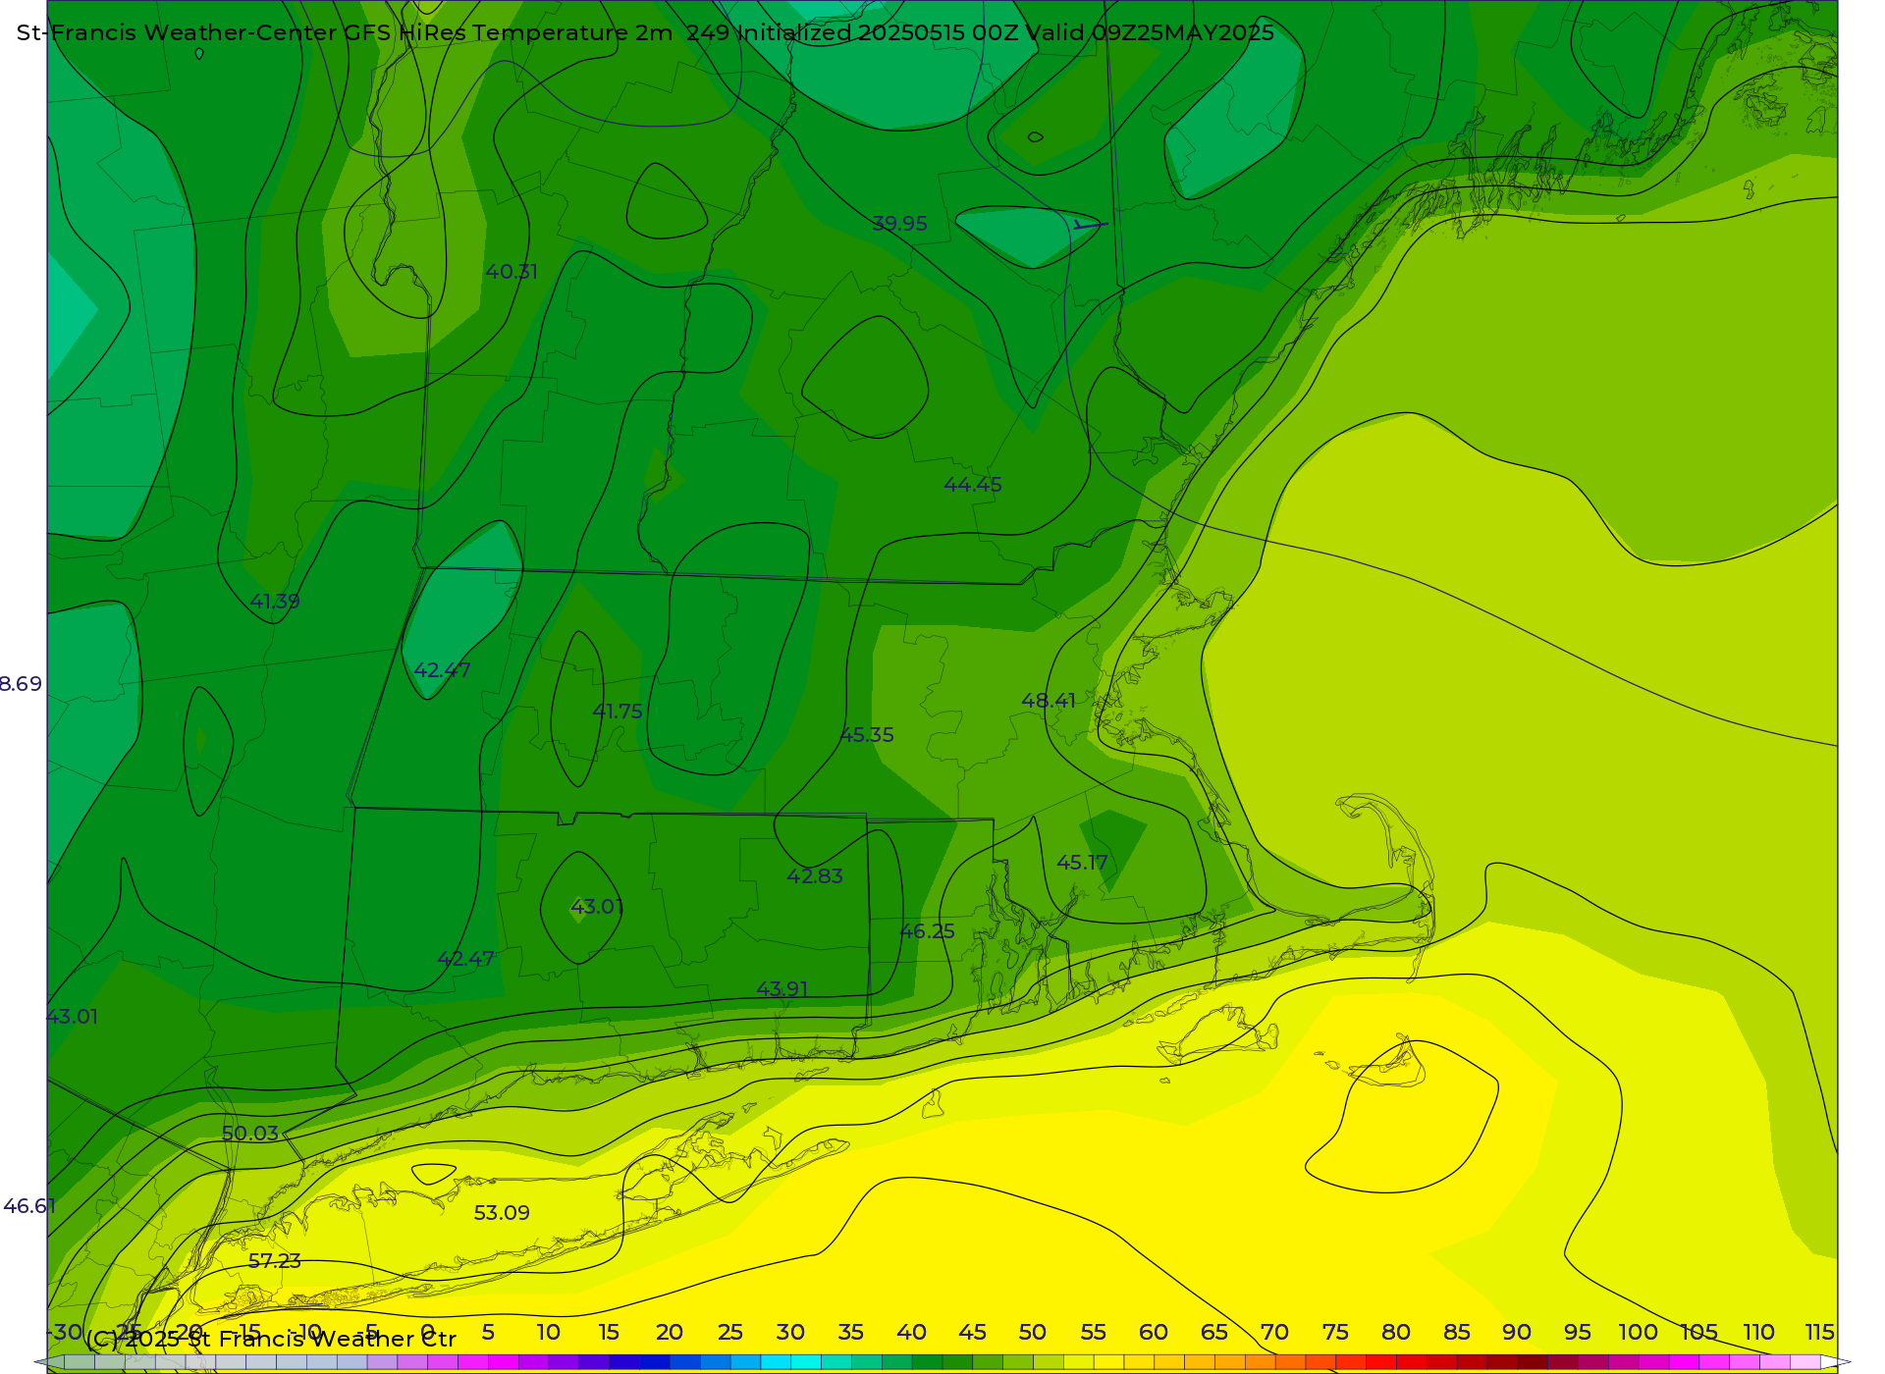Screen dimensions: 1885x1374
Task: Click the 46.61 value at left edge
Action: [29, 1206]
